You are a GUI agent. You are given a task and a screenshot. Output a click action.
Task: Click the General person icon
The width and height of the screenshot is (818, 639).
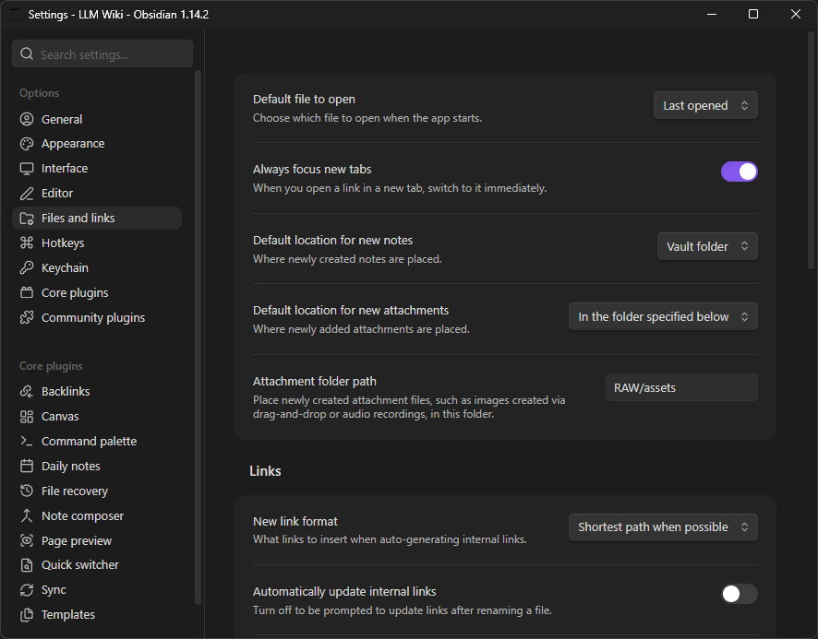(27, 119)
